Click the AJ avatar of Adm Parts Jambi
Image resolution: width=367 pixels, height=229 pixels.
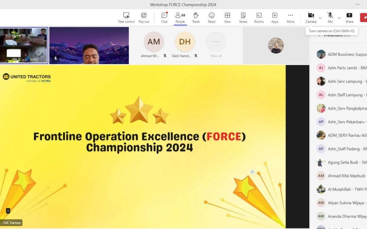click(321, 68)
